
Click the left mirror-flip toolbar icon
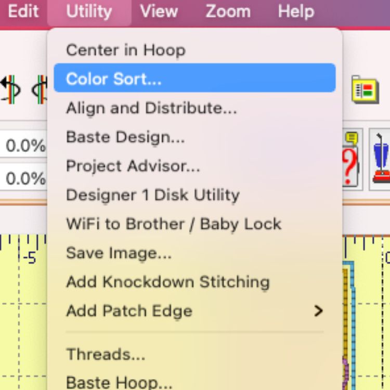coord(10,89)
